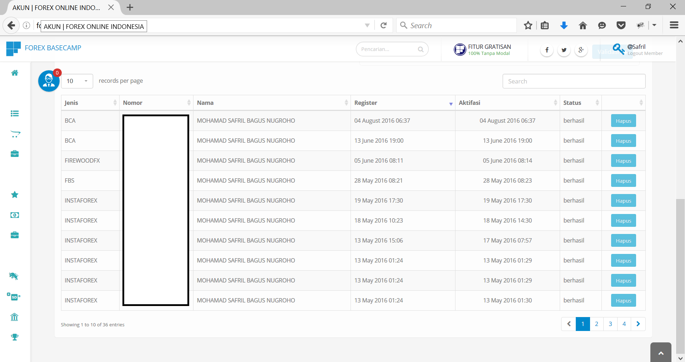Click the chat smiley toolbar icon
This screenshot has width=685, height=362.
pos(602,25)
